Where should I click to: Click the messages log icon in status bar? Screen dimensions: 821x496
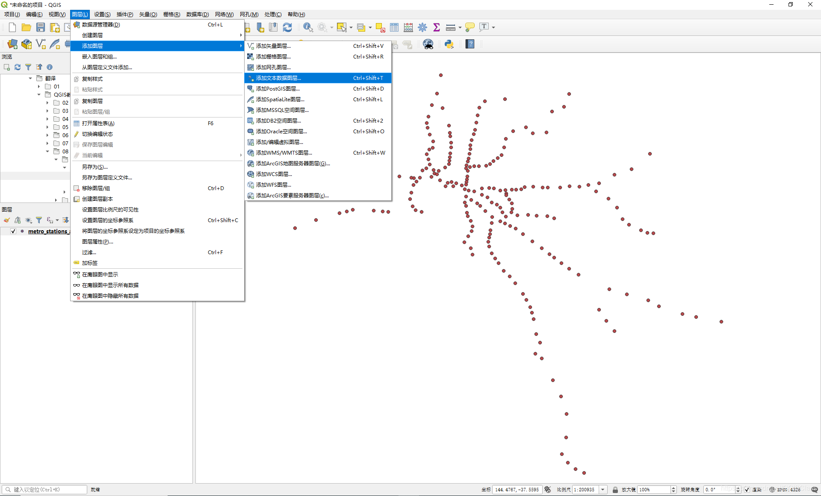(x=815, y=490)
